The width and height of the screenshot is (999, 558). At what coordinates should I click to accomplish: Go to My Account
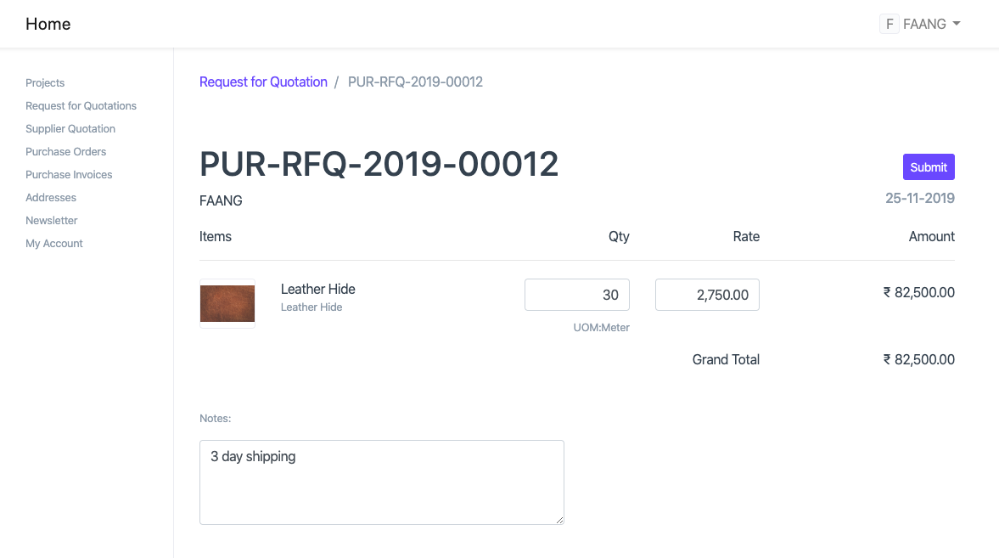[53, 243]
